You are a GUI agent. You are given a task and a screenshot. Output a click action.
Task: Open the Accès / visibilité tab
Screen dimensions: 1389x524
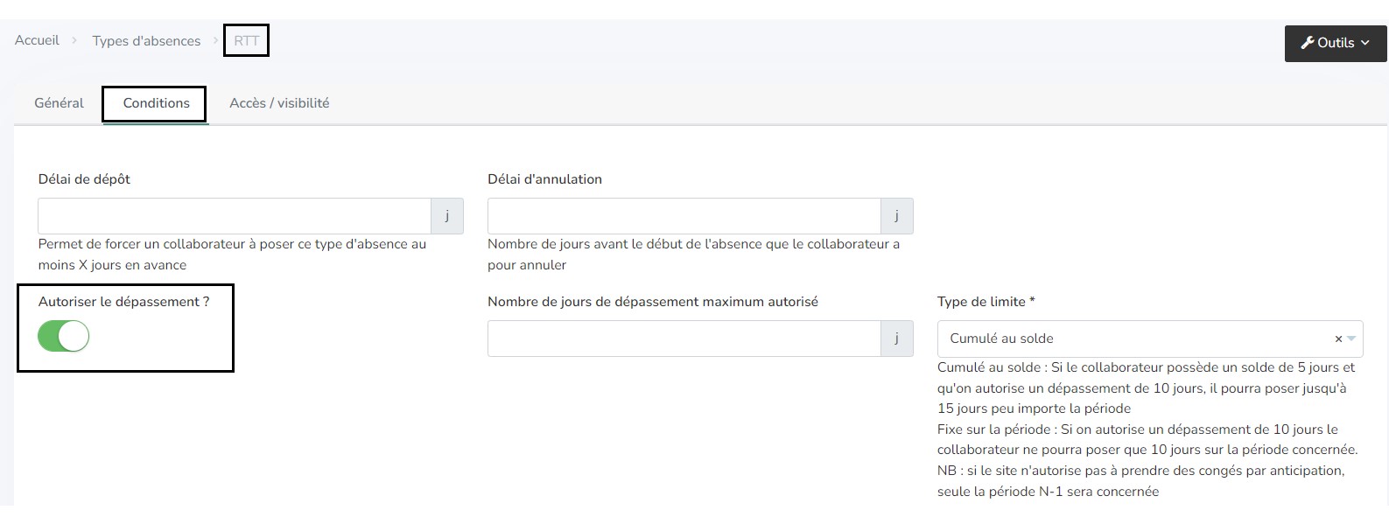[279, 103]
